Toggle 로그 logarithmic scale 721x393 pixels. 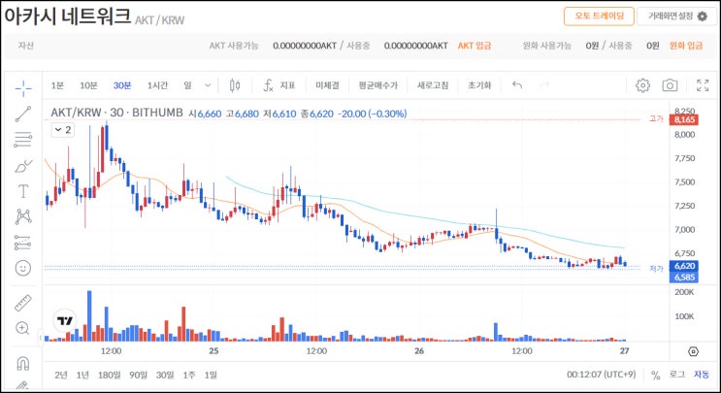(677, 376)
